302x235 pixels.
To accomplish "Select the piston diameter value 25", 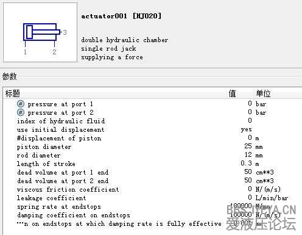I will [248, 146].
